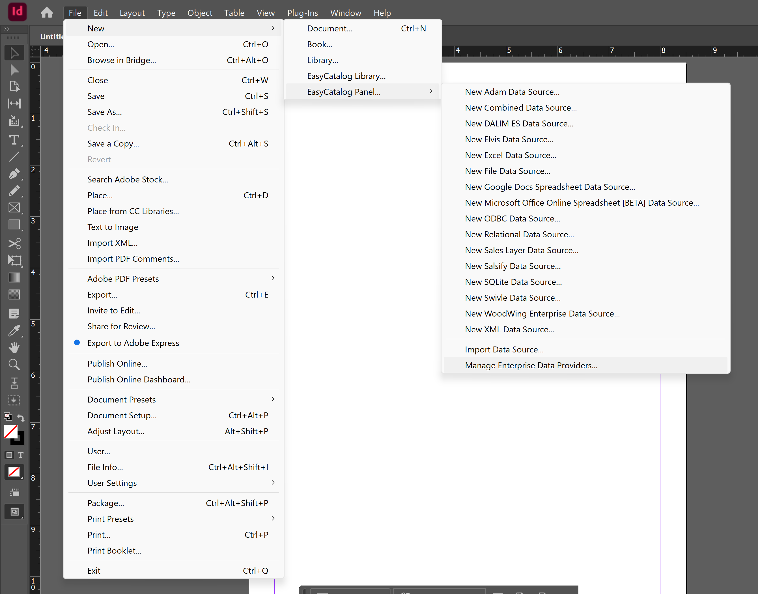
Task: Choose EasyCatalog Library from New submenu
Action: [346, 76]
